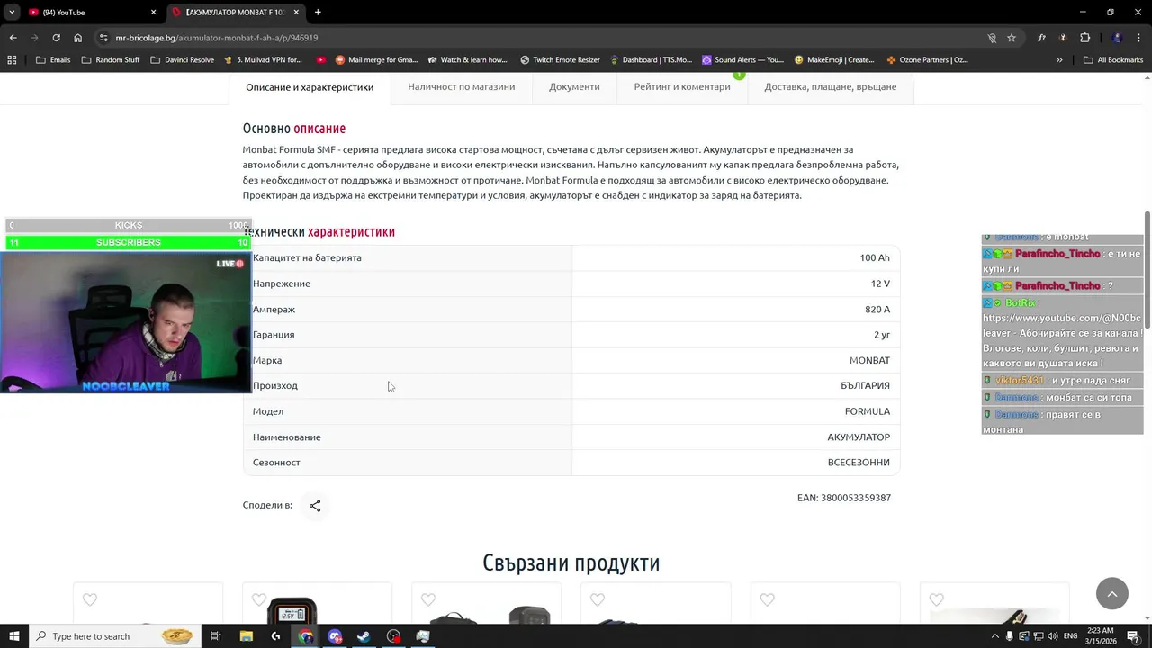
Task: Open Доставка, плащане, връщане tab
Action: click(x=831, y=87)
